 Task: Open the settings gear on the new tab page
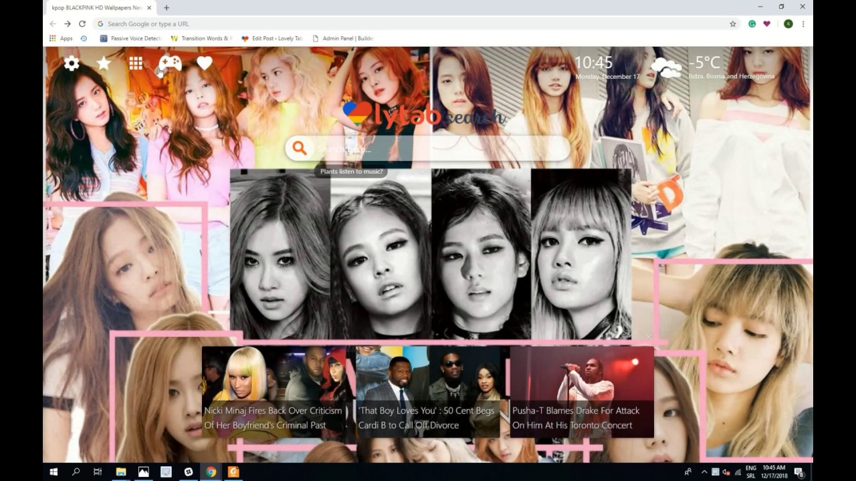click(72, 63)
